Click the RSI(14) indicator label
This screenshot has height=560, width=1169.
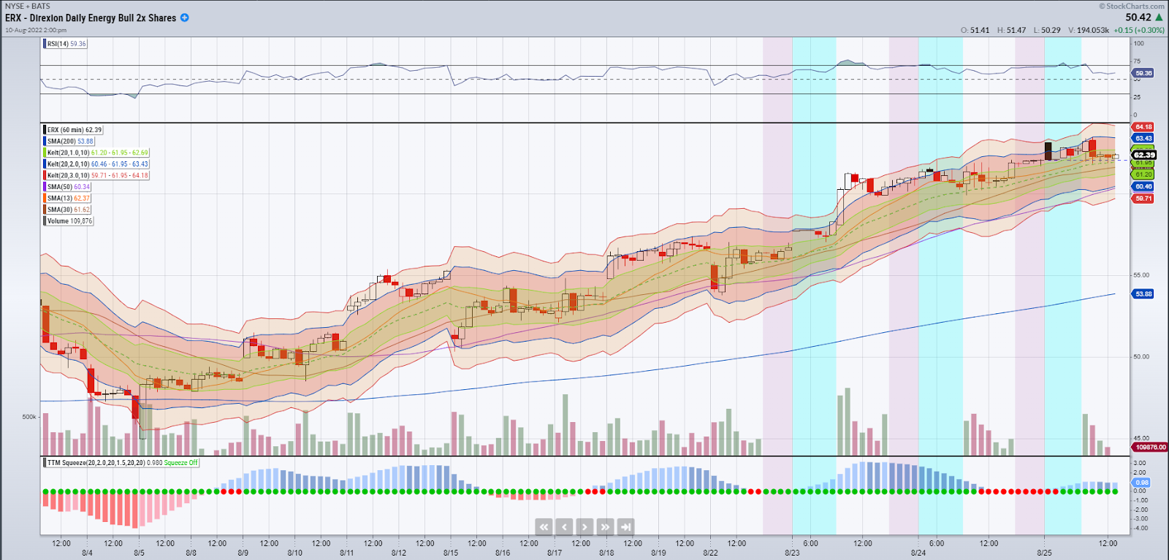(x=66, y=44)
